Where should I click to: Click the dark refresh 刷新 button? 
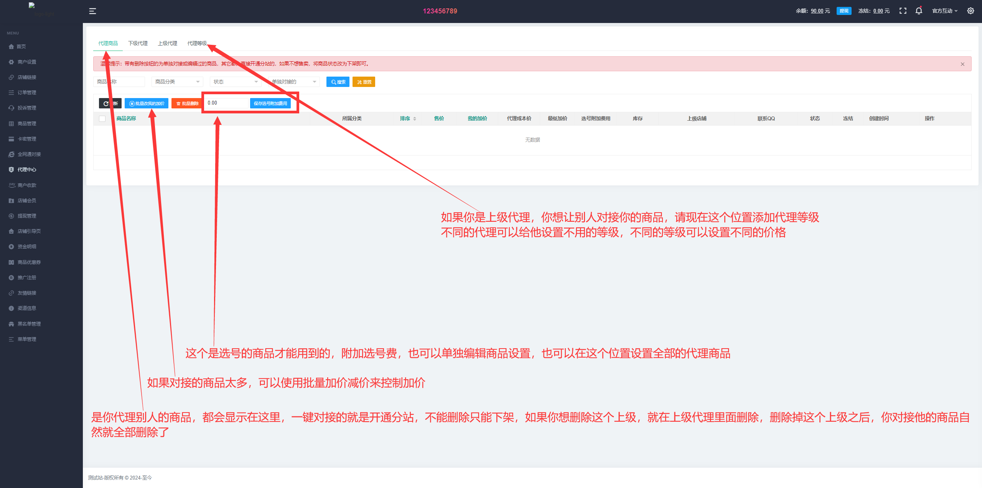(110, 103)
